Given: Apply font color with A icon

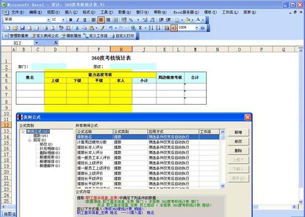Looking at the screenshot, I should (198, 20).
